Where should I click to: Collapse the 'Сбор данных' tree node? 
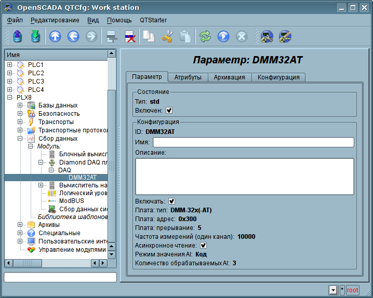tap(20, 139)
